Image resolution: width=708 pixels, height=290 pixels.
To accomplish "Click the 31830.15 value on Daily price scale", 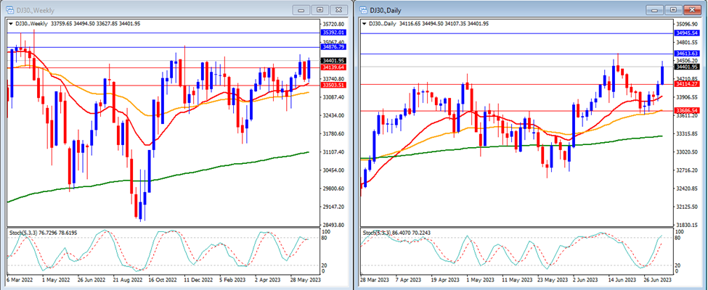I will (x=687, y=225).
